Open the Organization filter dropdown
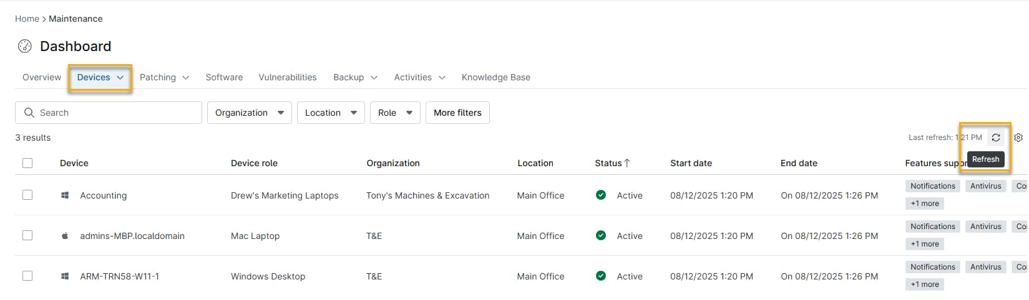 [249, 113]
